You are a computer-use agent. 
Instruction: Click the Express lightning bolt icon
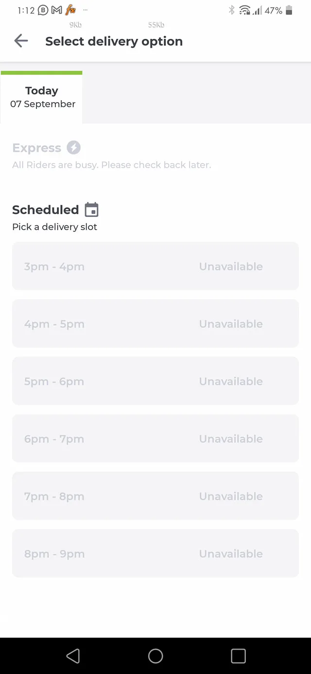tap(73, 147)
